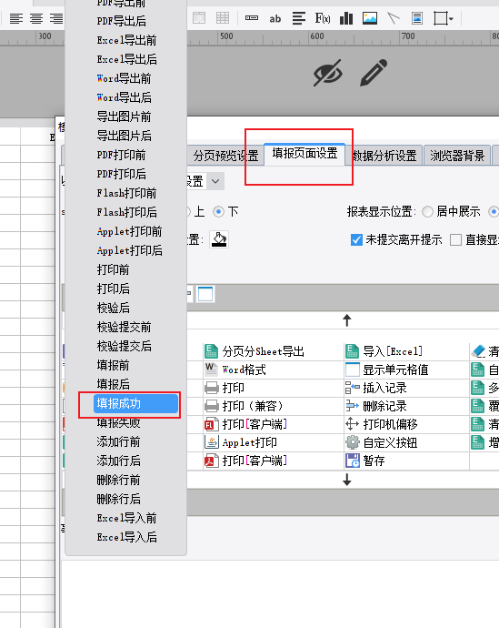Insert a chart with bar chart icon
The width and height of the screenshot is (499, 628).
[x=346, y=18]
